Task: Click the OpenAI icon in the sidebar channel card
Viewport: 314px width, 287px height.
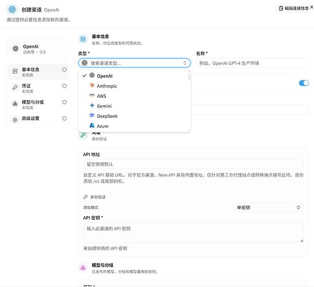Action: click(16, 48)
